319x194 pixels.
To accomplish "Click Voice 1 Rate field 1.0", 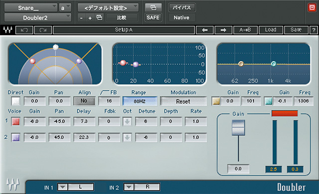I will 195,121.
